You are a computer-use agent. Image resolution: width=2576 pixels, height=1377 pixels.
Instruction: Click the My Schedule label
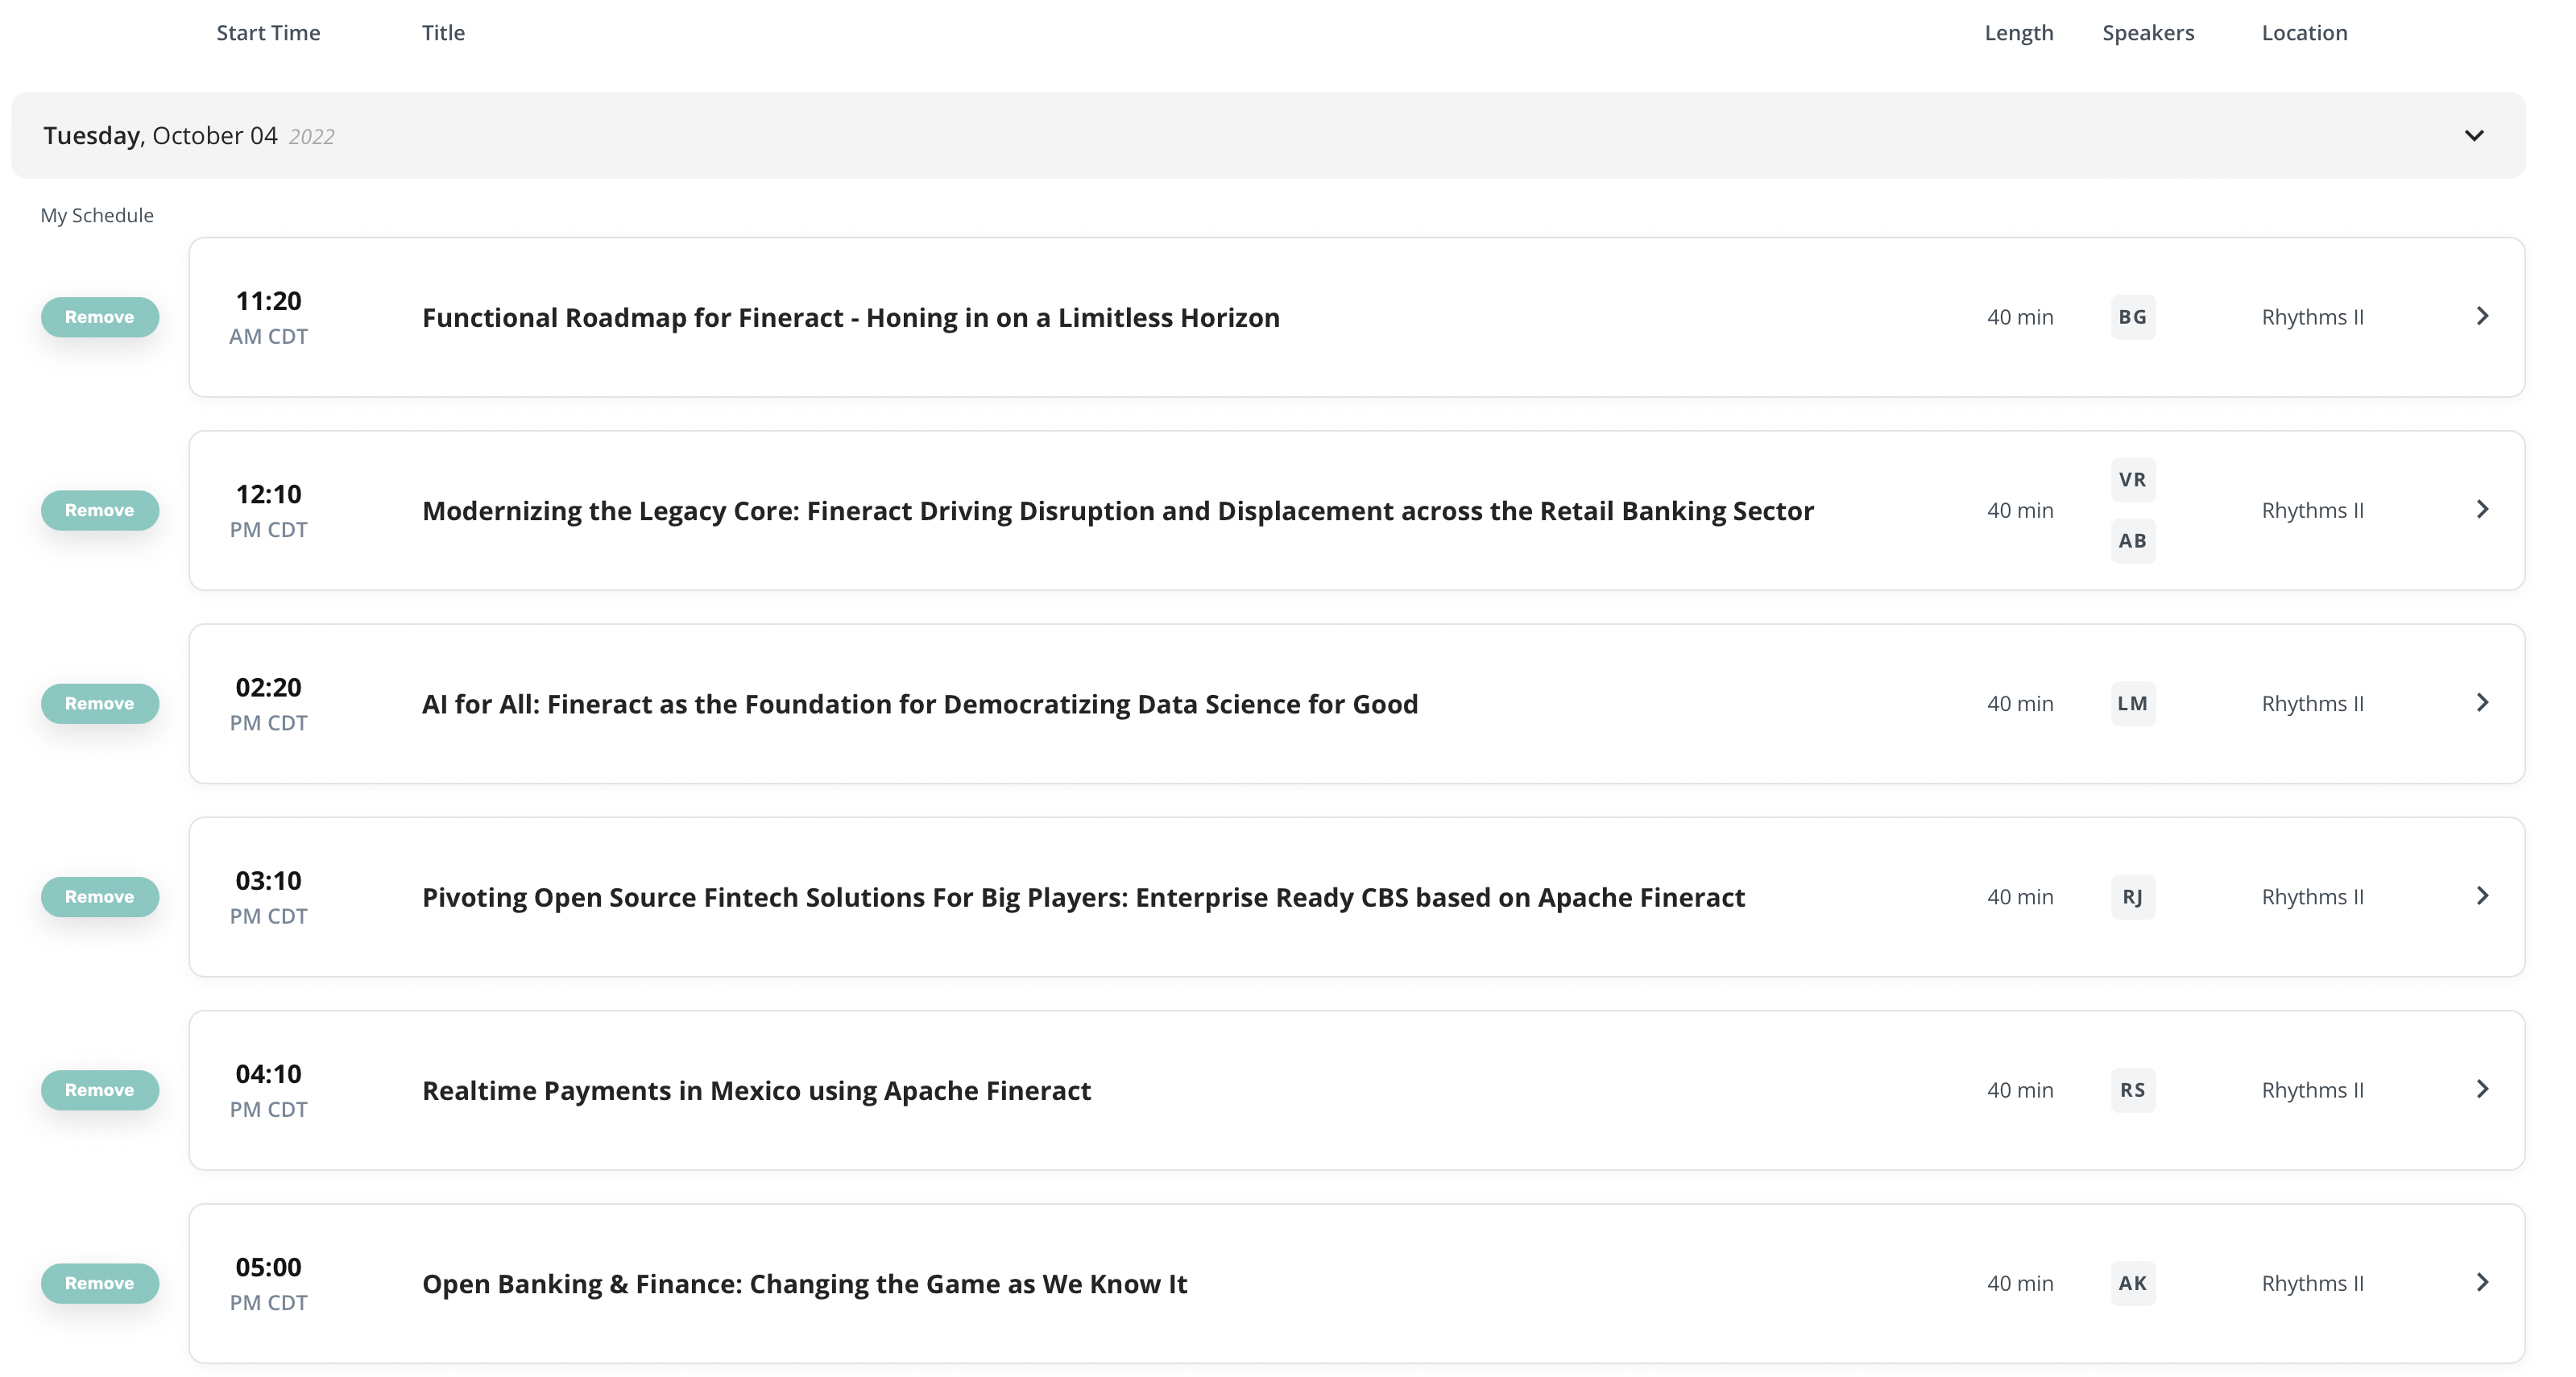97,216
